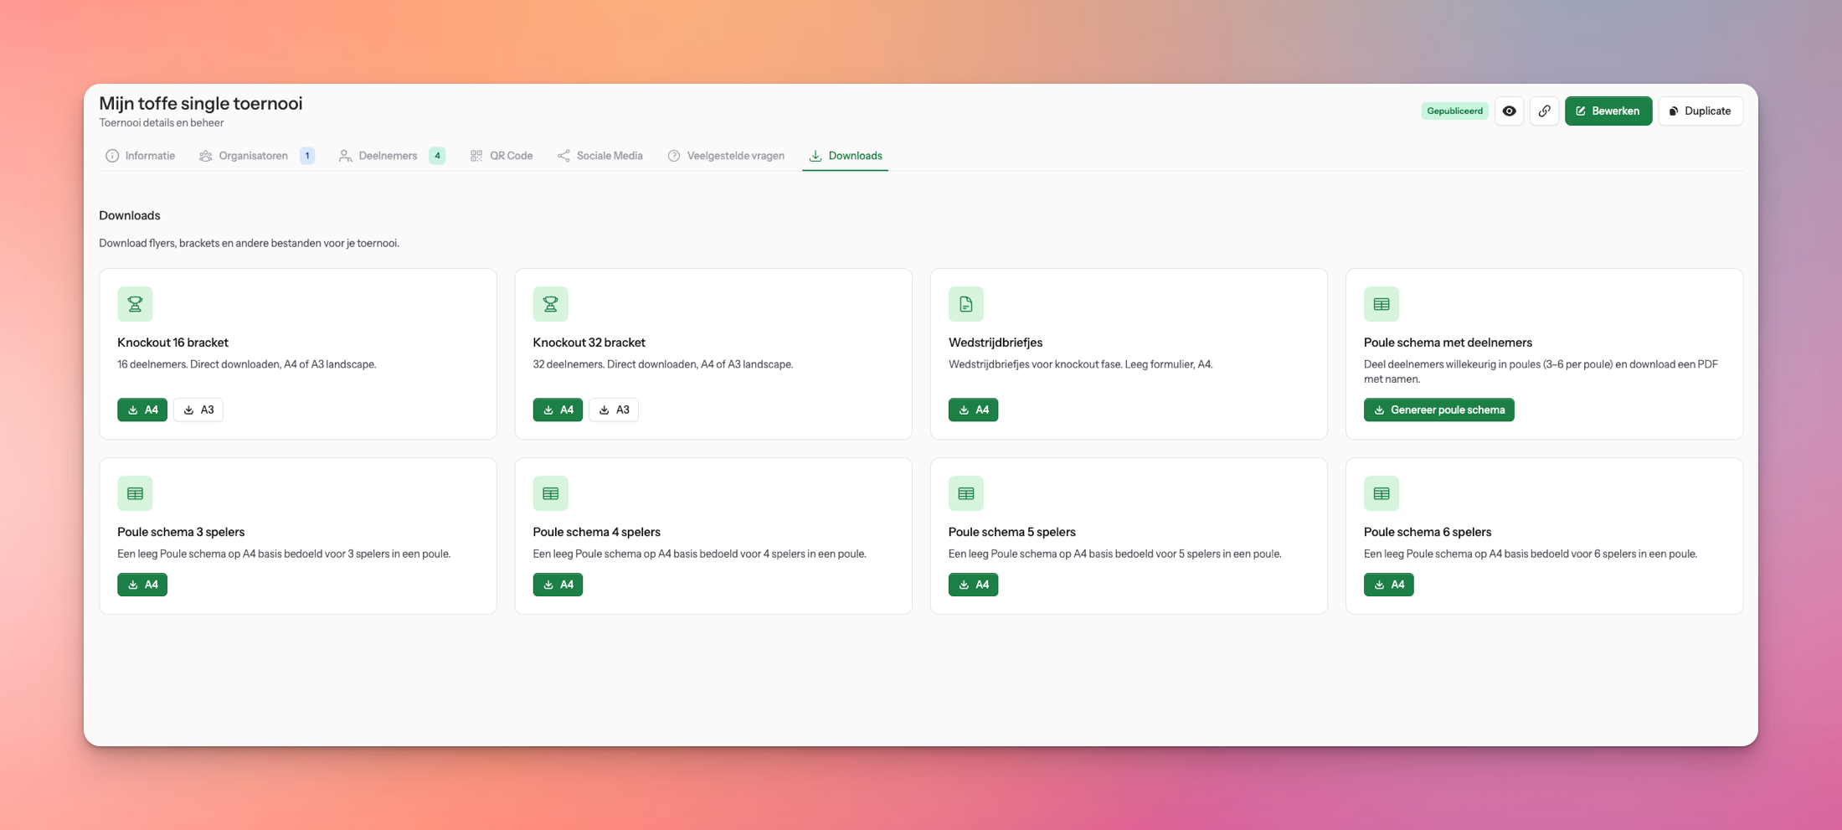Click the Poule schema met deelnemers table icon
This screenshot has height=830, width=1842.
(x=1381, y=304)
